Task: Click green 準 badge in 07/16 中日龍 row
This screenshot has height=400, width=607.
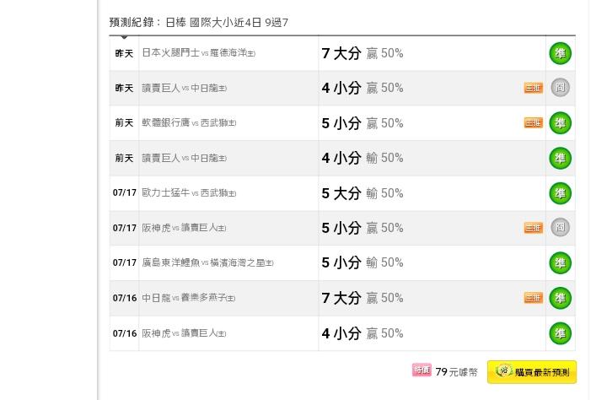Action: (560, 298)
